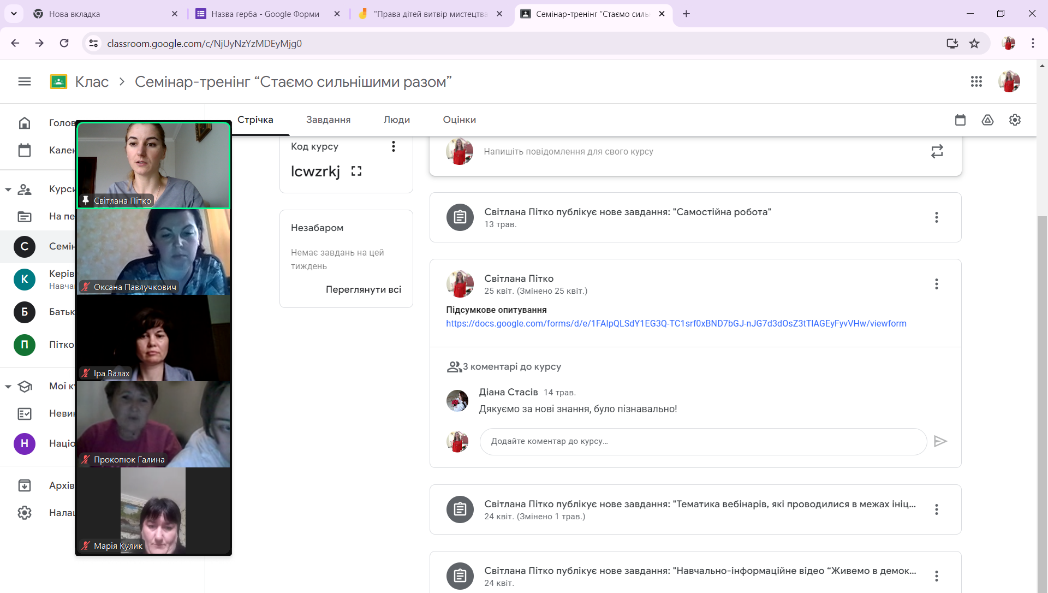Open the Підсумкове опитування Google Forms link
Screen dimensions: 1048x593
coord(676,324)
